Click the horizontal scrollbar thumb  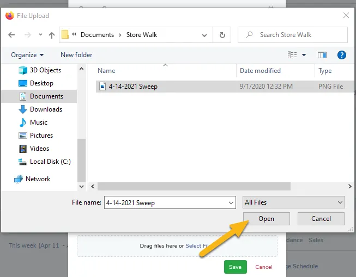(194, 186)
